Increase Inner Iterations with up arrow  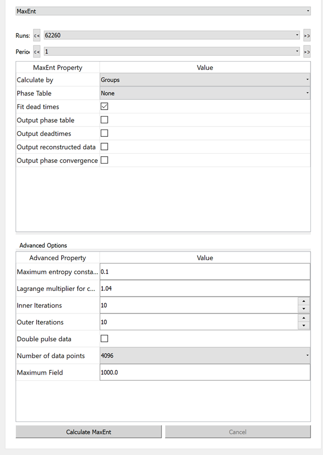[x=304, y=301]
